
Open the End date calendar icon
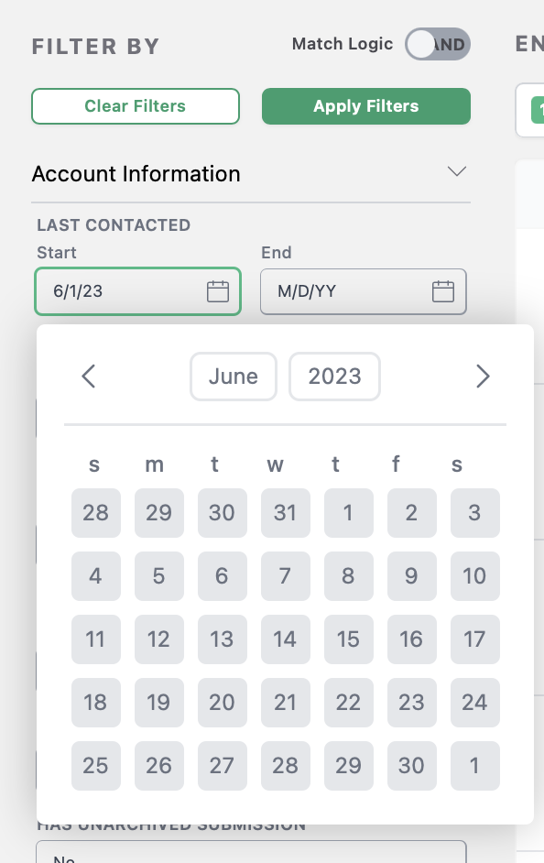click(x=443, y=291)
